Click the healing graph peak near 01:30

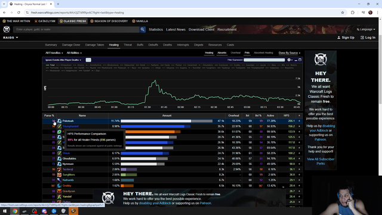155,81
